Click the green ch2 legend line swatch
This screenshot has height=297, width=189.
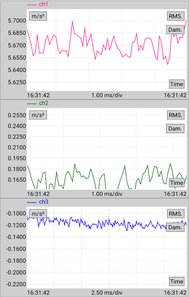[32, 104]
